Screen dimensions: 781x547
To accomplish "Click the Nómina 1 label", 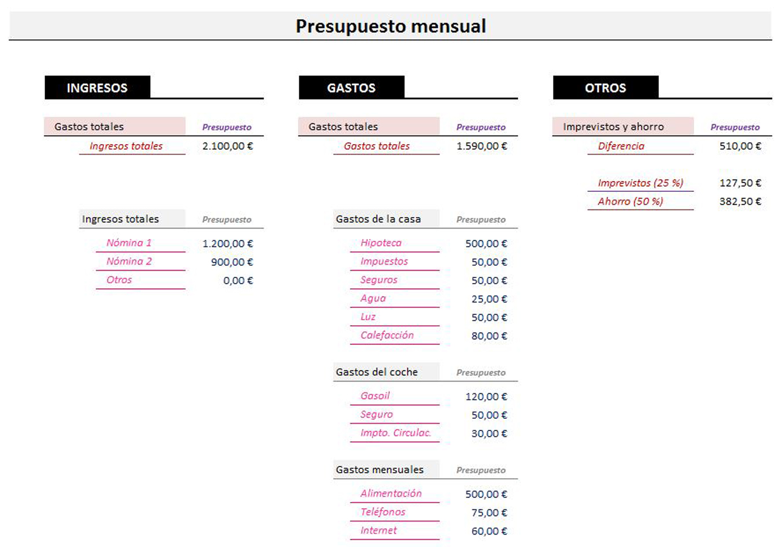I will click(129, 243).
